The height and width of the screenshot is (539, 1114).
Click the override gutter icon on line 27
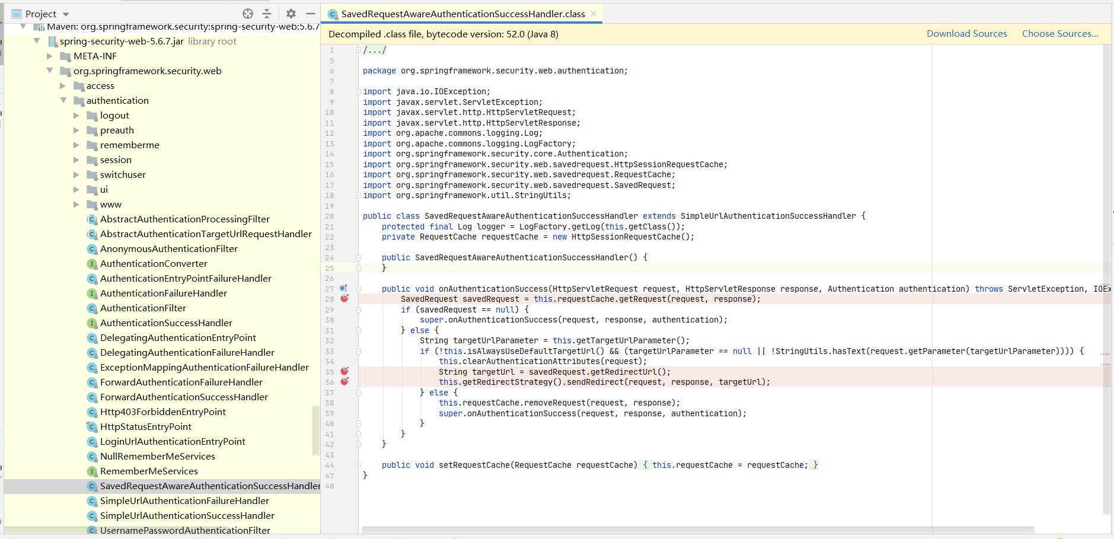343,289
